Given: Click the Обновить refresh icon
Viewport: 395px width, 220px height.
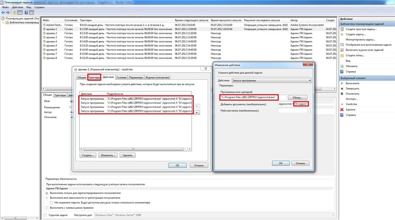Looking at the screenshot, I should point(342,66).
